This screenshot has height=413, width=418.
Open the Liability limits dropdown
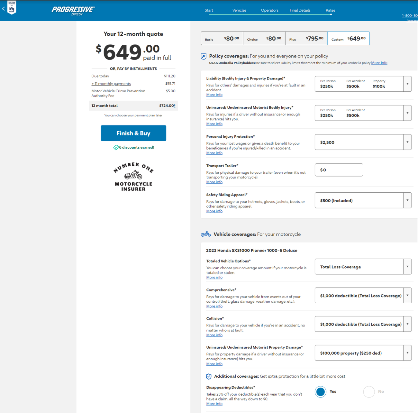(363, 84)
